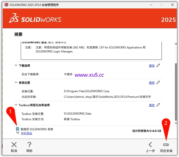Start installation with the 现在安装 icon

tap(166, 145)
